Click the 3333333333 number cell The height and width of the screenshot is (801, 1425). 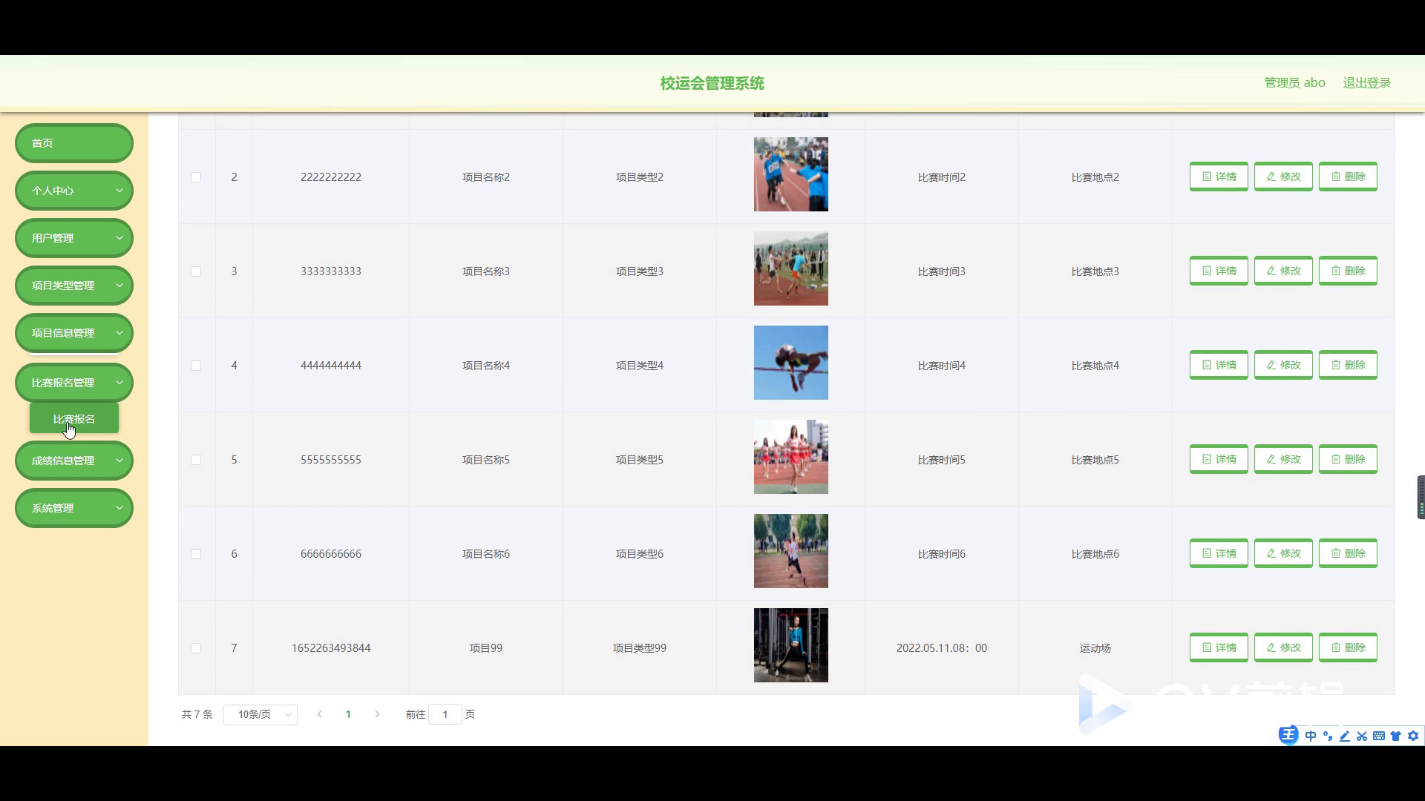(331, 271)
